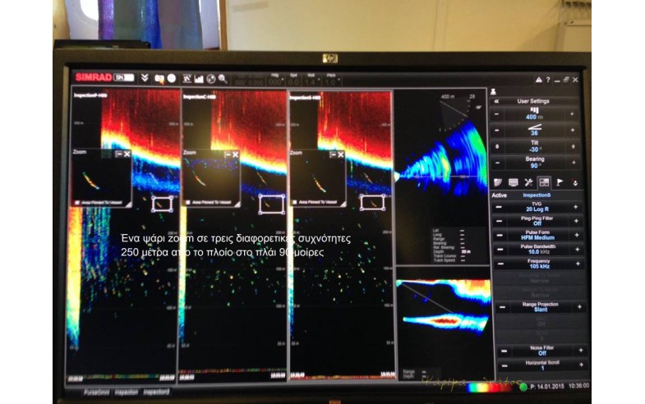Image resolution: width=645 pixels, height=404 pixels.
Task: Minimize the first Zoom inset window
Action: coord(119,154)
